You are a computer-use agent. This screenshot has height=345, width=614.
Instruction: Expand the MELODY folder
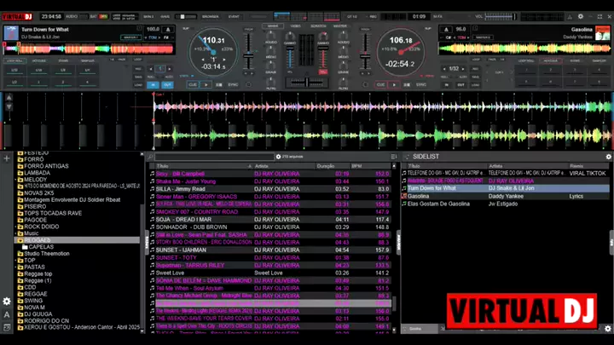tap(16, 180)
